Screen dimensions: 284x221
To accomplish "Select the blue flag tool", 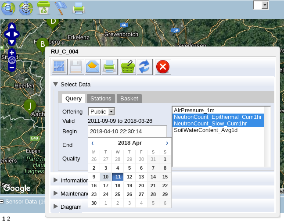I will [61, 7].
